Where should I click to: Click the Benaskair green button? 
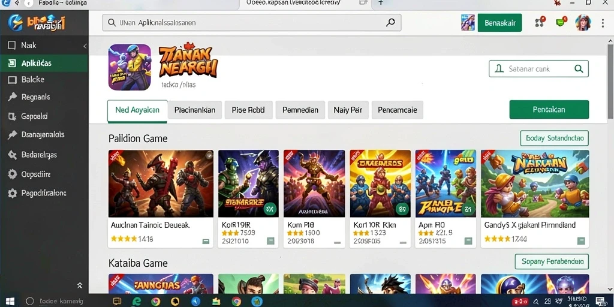(499, 23)
